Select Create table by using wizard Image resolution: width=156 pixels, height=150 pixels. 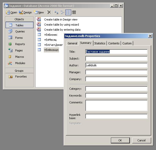[x=62, y=25]
